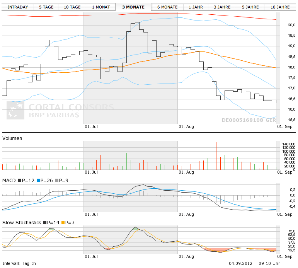Switch to the INTRADAY tab
298x268 pixels.
pyautogui.click(x=18, y=7)
